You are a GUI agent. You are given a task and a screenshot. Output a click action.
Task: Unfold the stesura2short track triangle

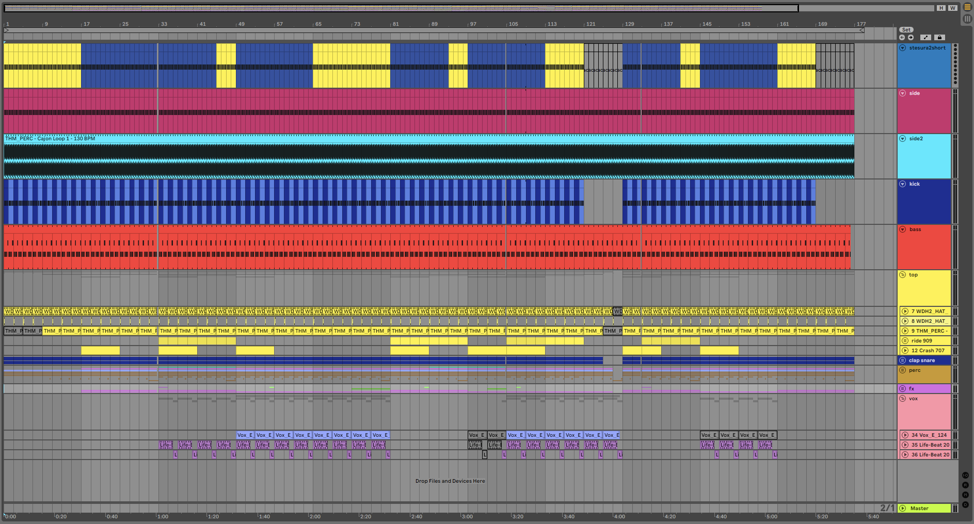[x=903, y=48]
